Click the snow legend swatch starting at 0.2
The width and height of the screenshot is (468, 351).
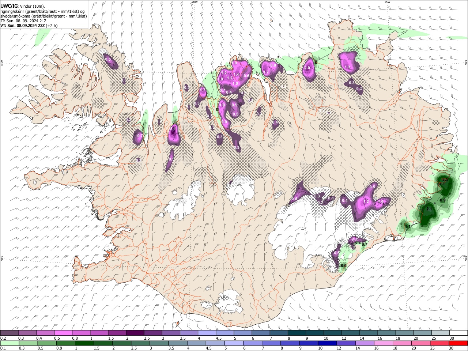point(9,333)
